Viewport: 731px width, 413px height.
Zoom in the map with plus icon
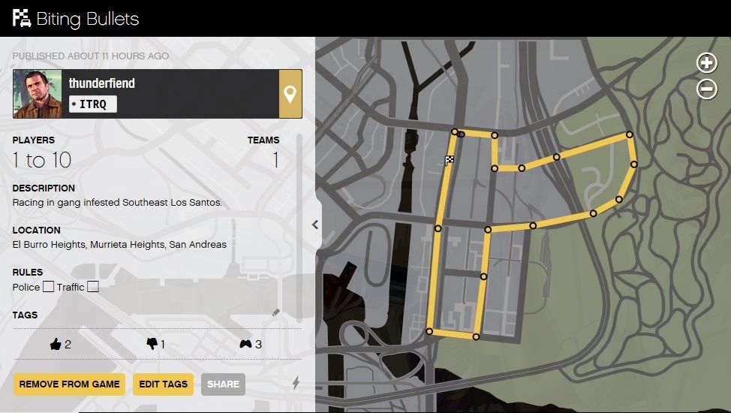pos(706,63)
